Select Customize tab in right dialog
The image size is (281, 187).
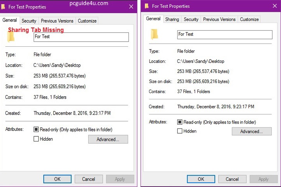(x=249, y=19)
